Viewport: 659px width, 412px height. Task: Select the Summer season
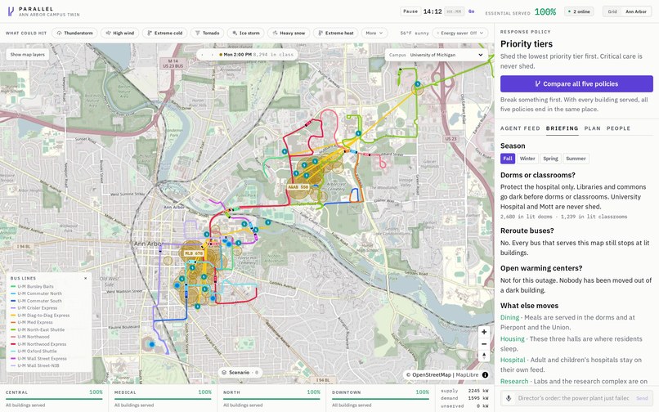[576, 159]
